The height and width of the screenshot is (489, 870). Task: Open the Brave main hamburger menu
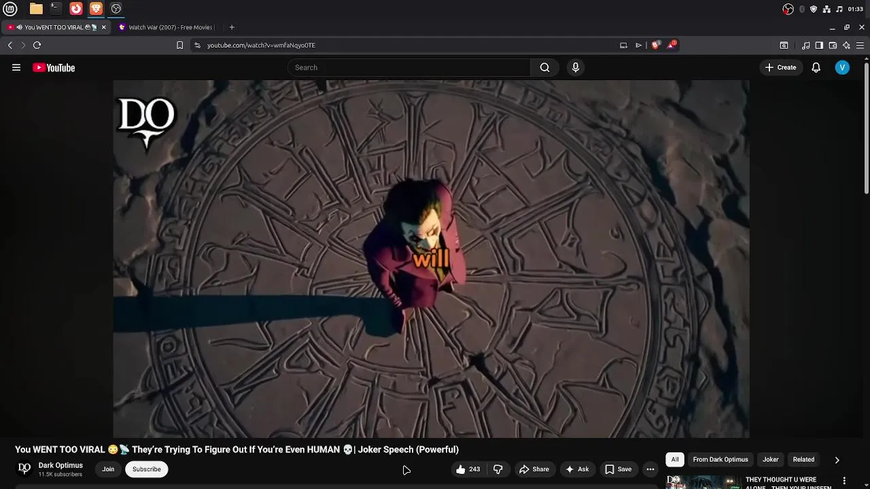(x=860, y=46)
